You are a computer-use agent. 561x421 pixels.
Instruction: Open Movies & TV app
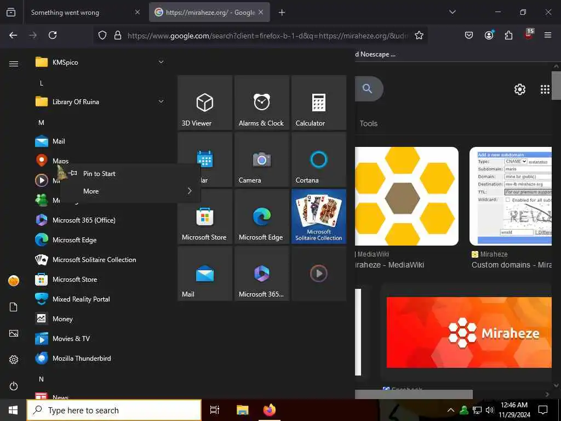coord(100,338)
